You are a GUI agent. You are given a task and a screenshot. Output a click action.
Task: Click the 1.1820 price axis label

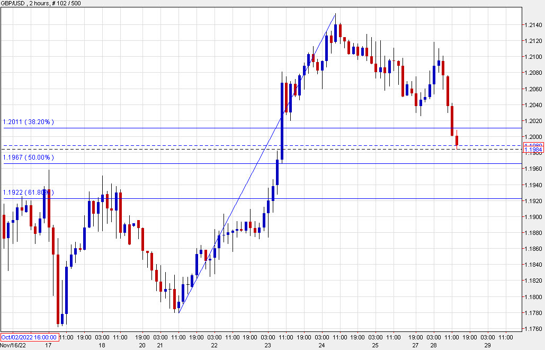click(533, 281)
